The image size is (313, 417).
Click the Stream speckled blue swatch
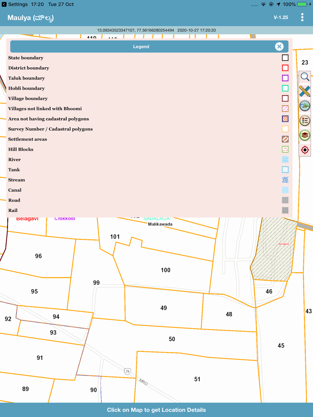(285, 180)
